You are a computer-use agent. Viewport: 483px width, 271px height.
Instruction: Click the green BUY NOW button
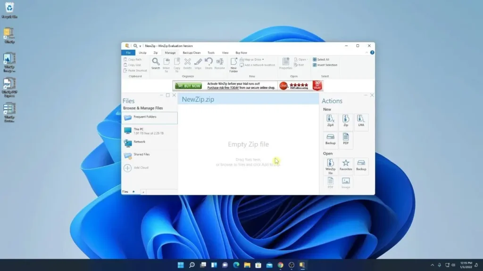coord(188,86)
